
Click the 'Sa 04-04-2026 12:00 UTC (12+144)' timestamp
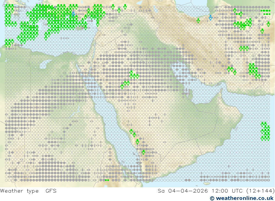pos(216,191)
